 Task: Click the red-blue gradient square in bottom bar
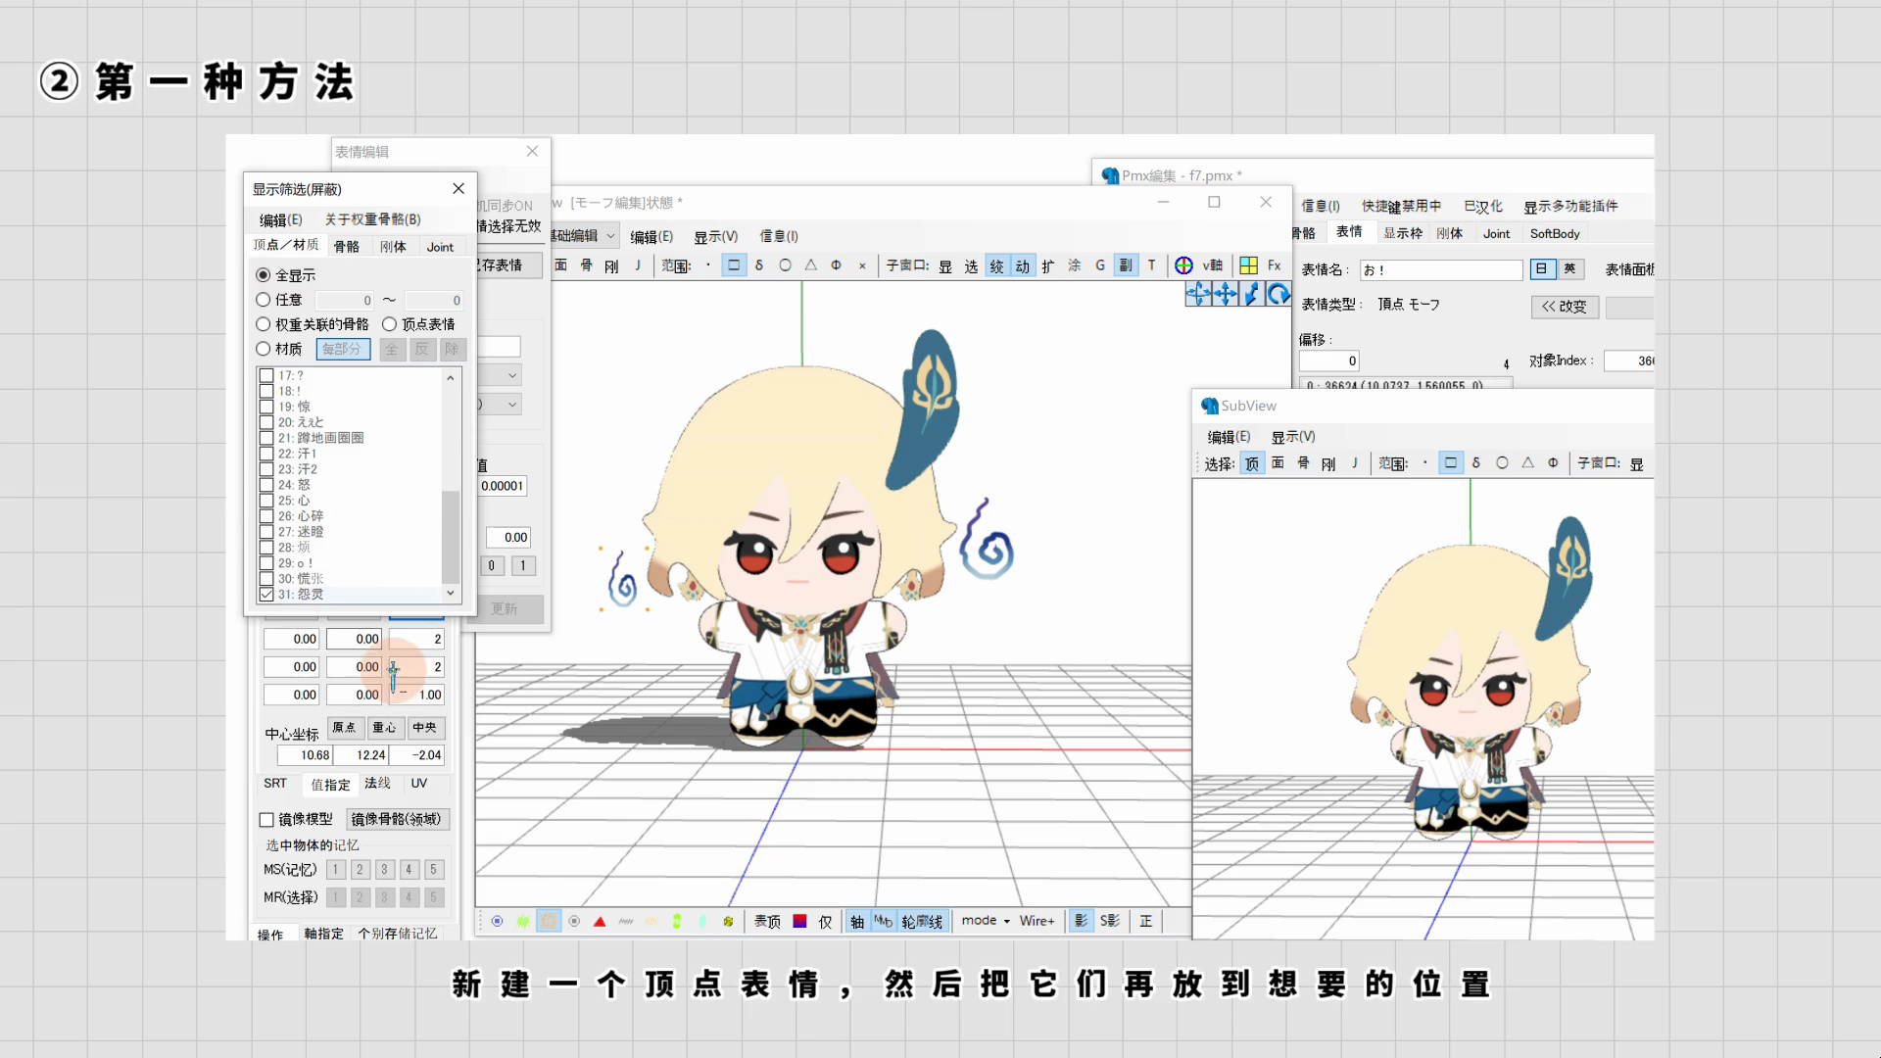(x=799, y=921)
